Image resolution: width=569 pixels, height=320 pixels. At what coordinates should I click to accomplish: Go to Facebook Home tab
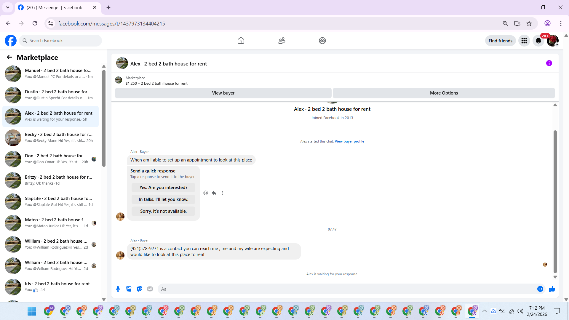(241, 41)
